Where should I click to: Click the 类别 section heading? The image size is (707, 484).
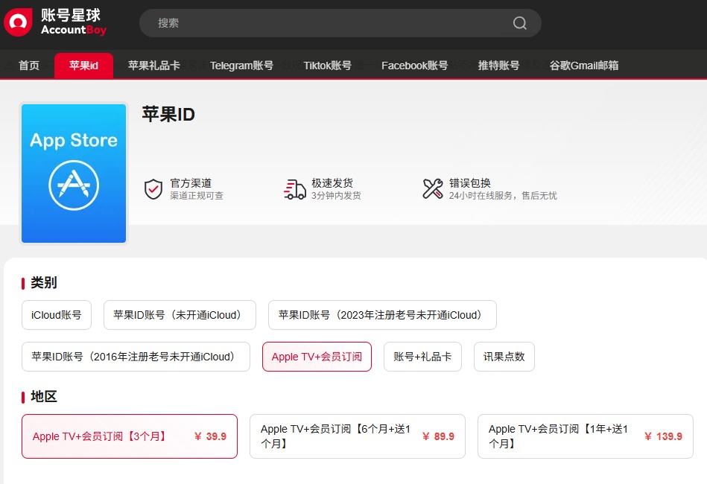click(44, 283)
